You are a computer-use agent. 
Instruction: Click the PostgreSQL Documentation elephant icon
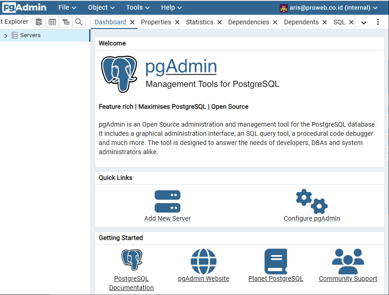pos(132,260)
